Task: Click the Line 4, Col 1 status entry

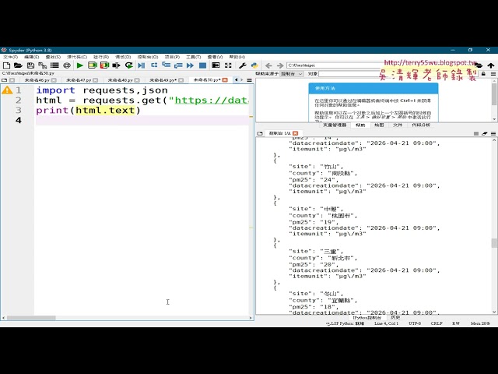Action: (x=386, y=323)
